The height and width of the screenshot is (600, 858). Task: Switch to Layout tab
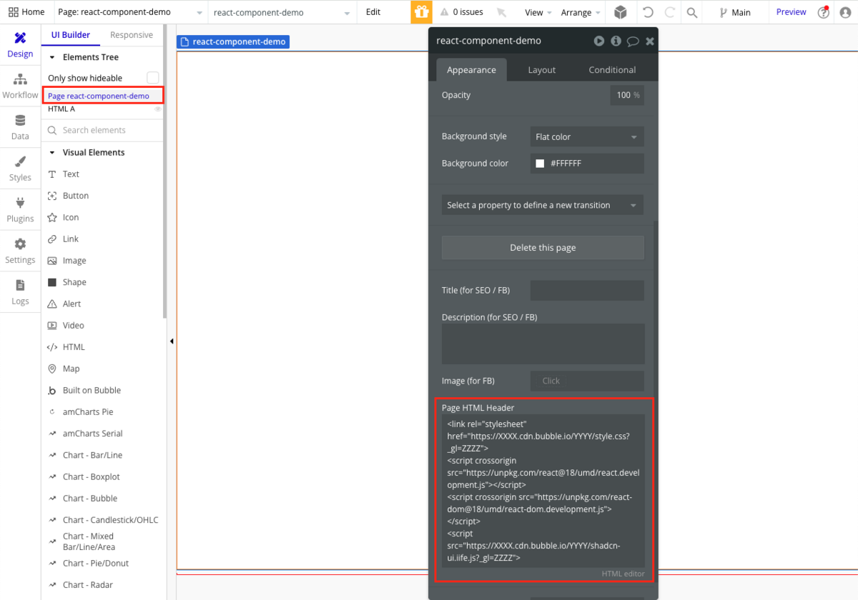542,69
